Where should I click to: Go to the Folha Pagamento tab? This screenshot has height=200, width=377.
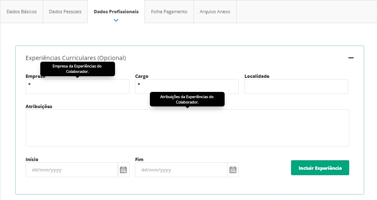tap(169, 12)
